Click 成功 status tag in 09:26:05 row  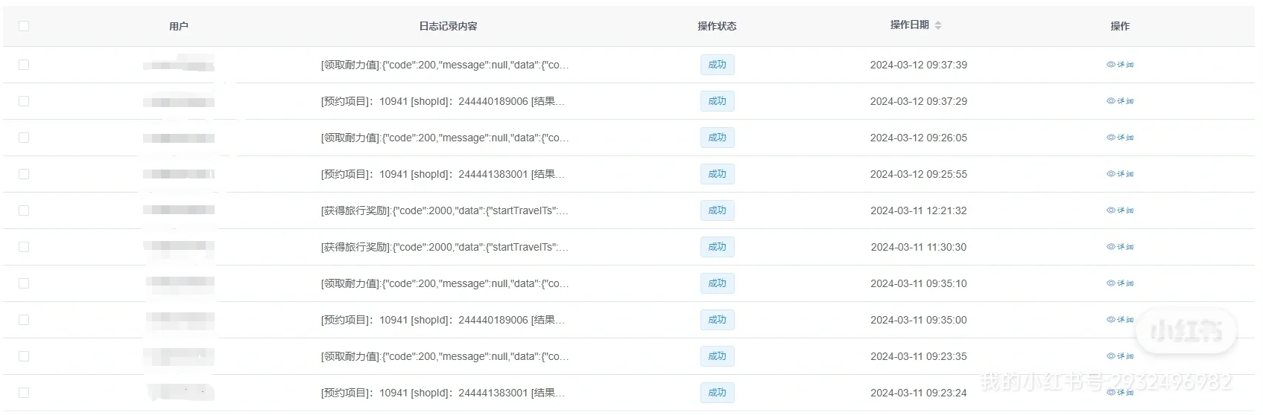pyautogui.click(x=717, y=138)
